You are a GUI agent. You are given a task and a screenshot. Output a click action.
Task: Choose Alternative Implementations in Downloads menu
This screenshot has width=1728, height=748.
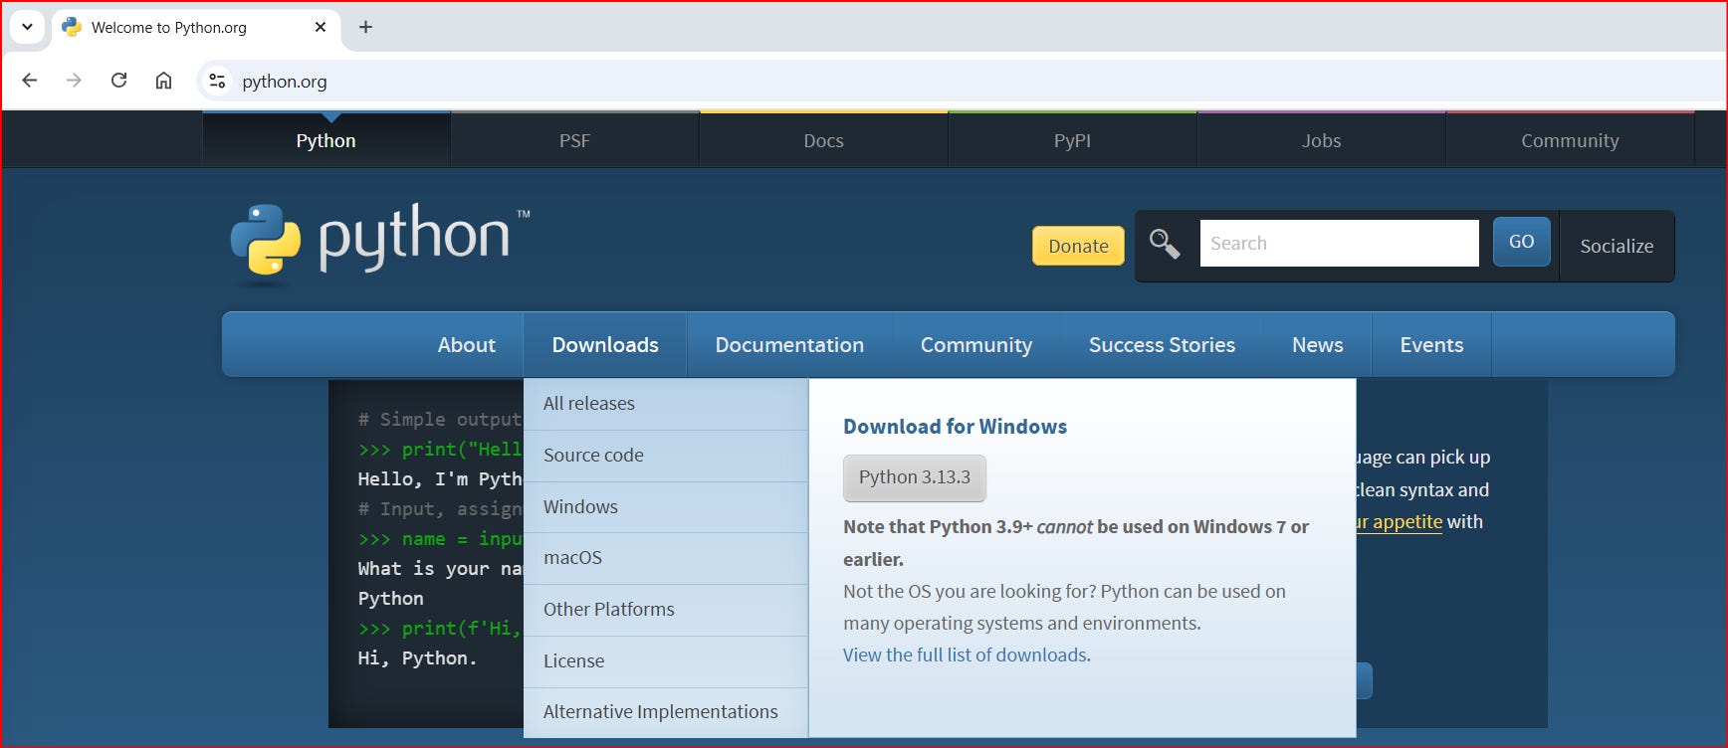666,712
